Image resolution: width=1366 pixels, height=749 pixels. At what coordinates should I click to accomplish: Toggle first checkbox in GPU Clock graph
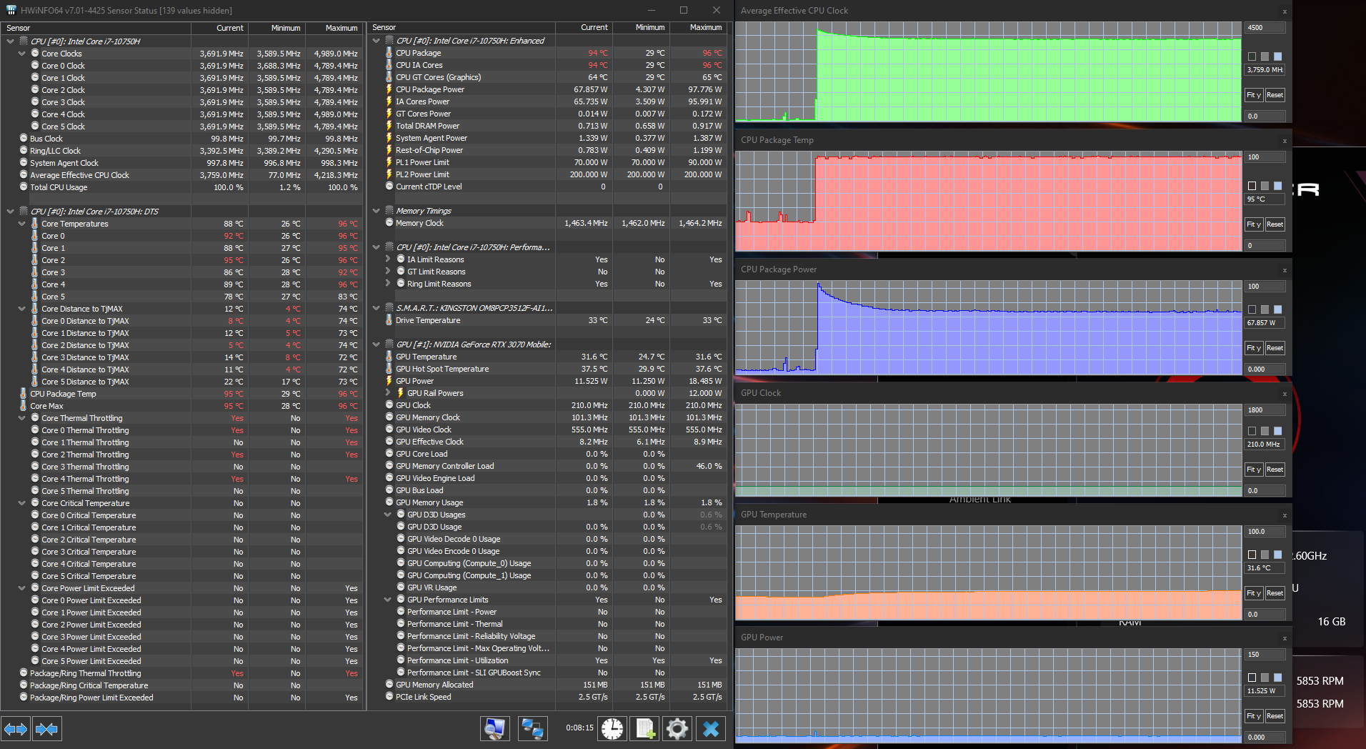click(1252, 431)
